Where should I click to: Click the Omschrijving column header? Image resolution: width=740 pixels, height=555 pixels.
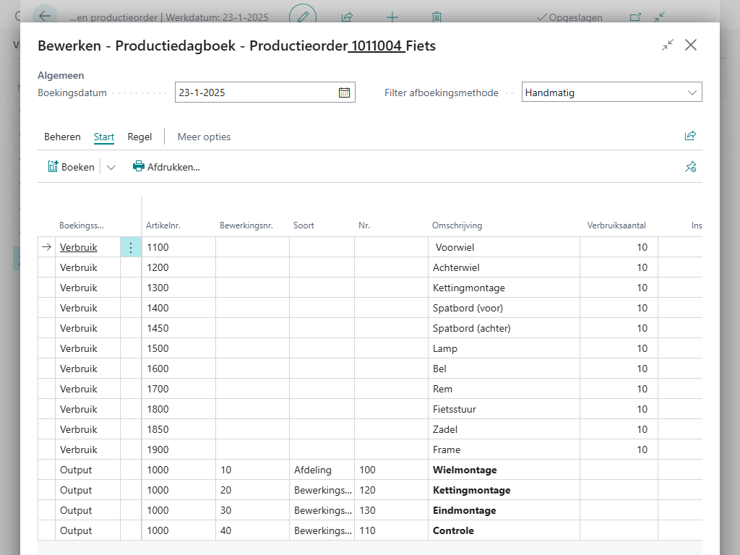(457, 225)
